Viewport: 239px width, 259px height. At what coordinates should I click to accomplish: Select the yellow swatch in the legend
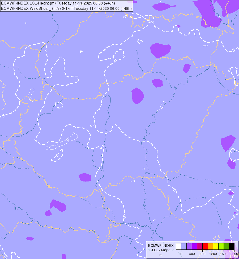point(216,246)
